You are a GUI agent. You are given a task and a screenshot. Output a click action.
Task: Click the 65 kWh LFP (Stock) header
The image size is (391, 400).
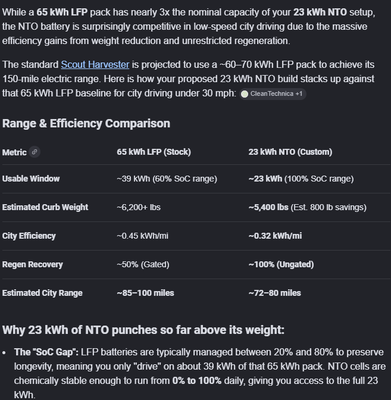pos(154,152)
